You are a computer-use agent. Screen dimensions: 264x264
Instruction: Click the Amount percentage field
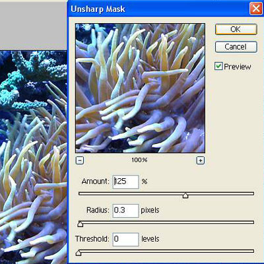pos(125,181)
